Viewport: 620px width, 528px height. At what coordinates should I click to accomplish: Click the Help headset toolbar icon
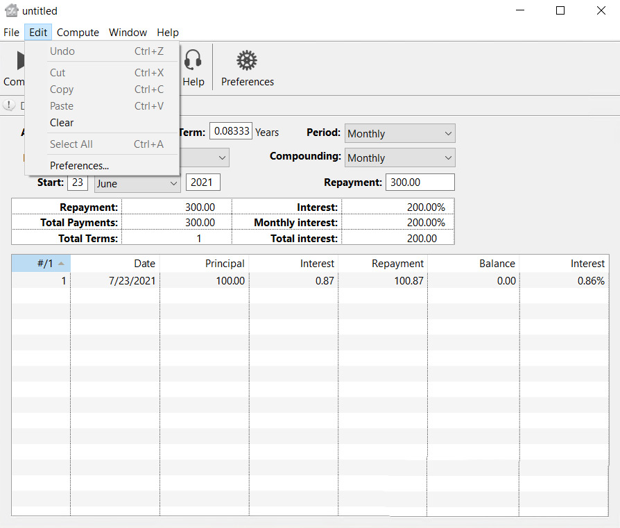[193, 60]
